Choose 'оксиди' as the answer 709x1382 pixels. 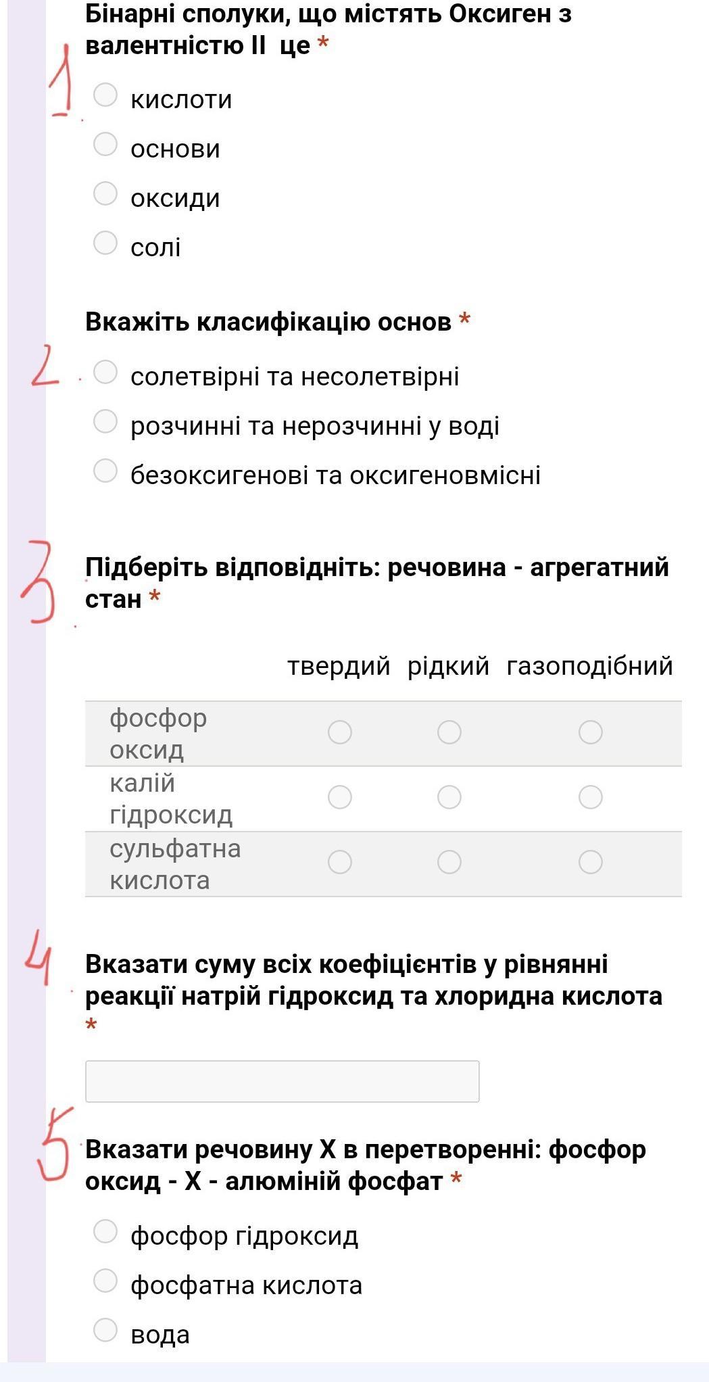tap(105, 193)
